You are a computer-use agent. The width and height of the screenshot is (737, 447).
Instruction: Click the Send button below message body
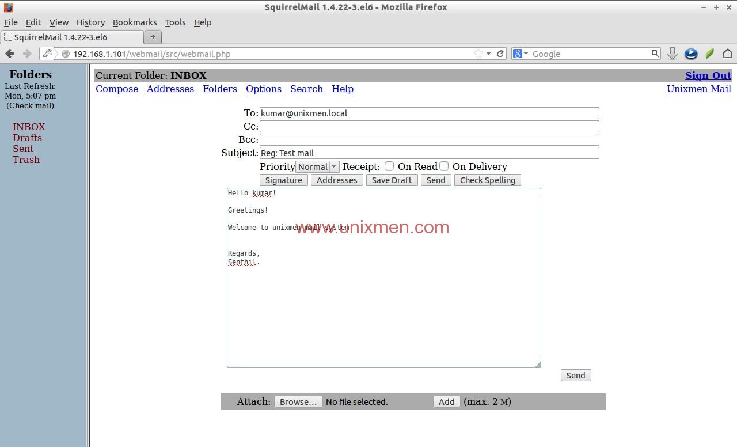click(x=576, y=375)
